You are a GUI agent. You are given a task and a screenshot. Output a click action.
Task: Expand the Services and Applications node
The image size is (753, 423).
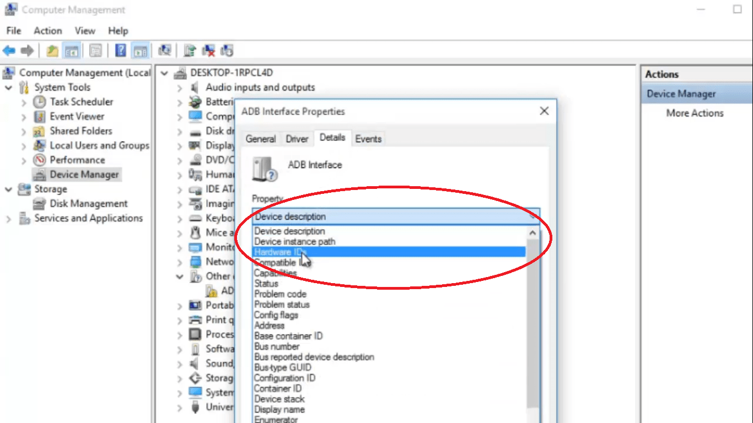click(x=9, y=219)
